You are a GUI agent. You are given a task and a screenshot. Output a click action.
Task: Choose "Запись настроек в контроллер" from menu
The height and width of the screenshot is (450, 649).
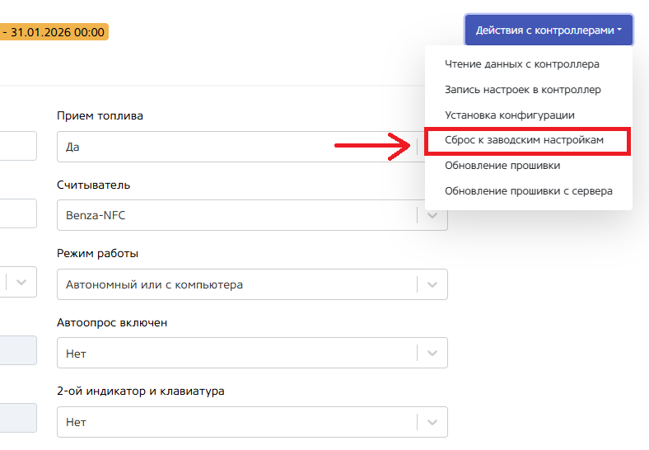click(522, 90)
